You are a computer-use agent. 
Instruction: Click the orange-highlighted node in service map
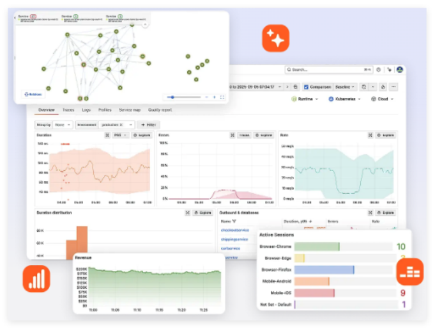(x=142, y=56)
